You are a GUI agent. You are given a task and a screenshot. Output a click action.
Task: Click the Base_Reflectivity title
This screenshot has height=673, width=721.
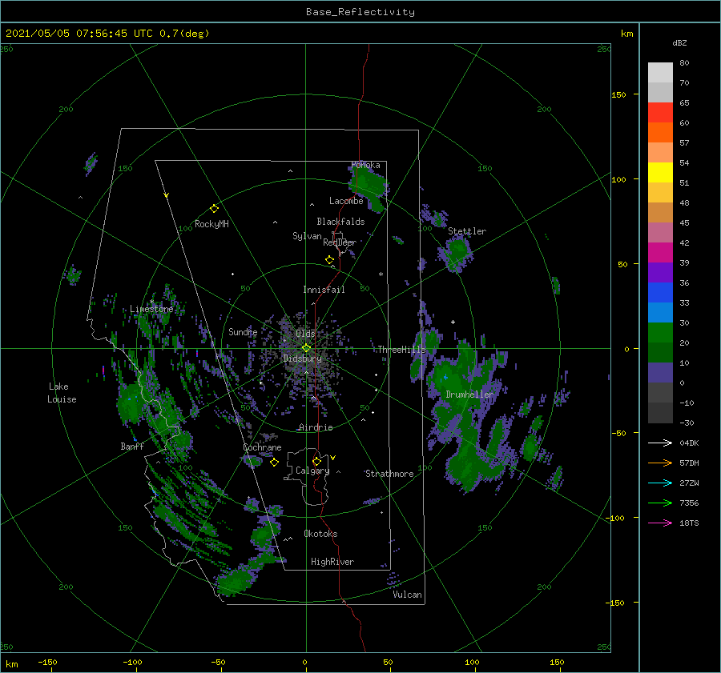tap(360, 12)
